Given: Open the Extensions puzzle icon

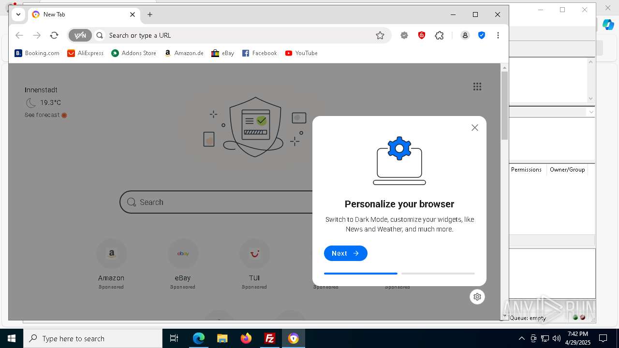Looking at the screenshot, I should pyautogui.click(x=439, y=35).
